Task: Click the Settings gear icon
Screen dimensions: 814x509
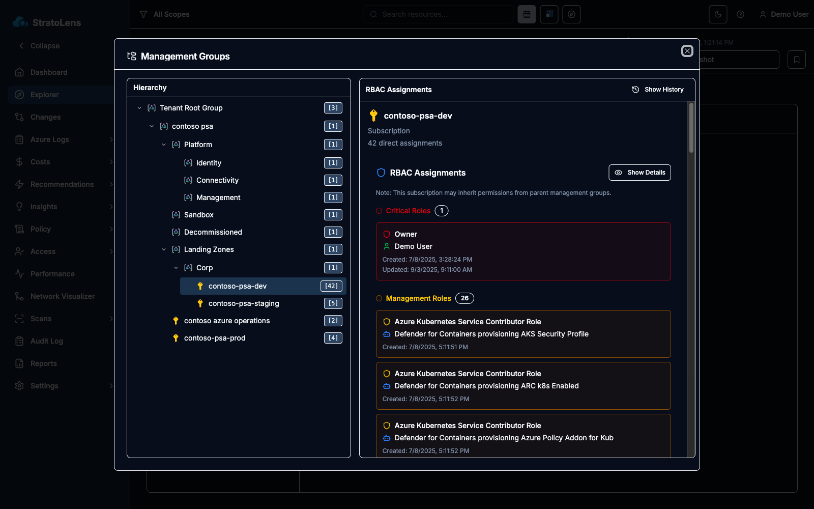Action: coord(19,386)
